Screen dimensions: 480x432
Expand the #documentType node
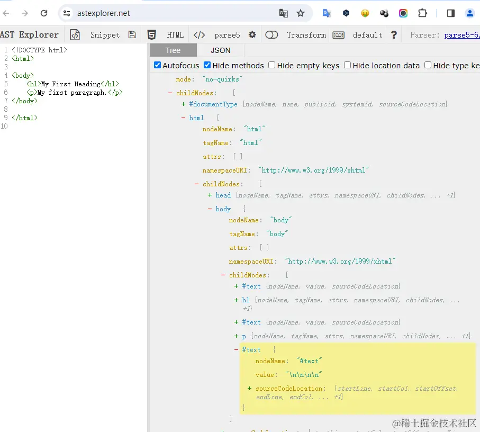(x=183, y=104)
